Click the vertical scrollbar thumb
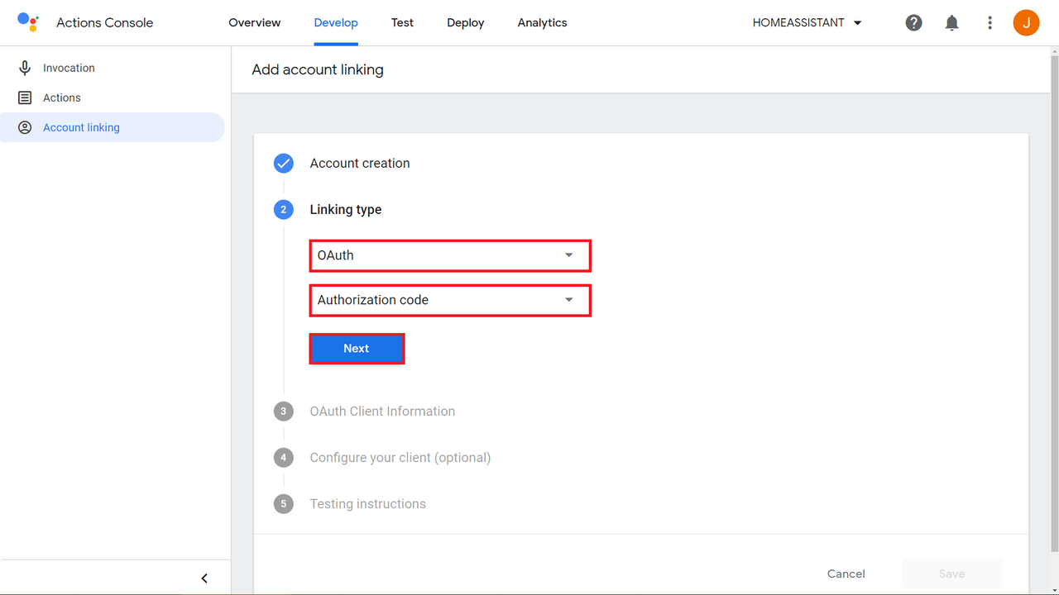 pos(1054,304)
